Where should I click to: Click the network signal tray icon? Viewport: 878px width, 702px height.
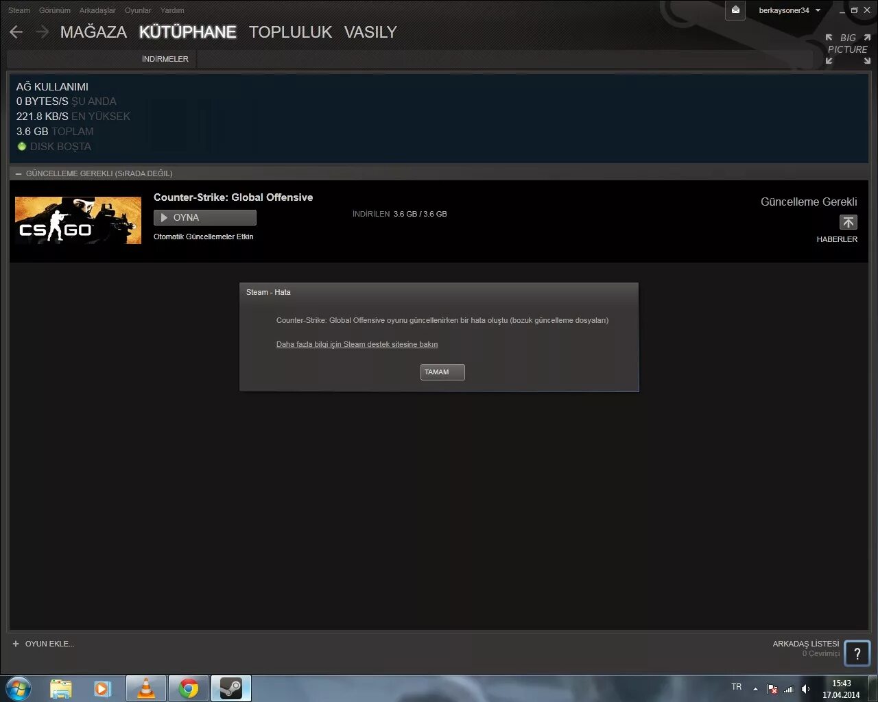[x=789, y=689]
